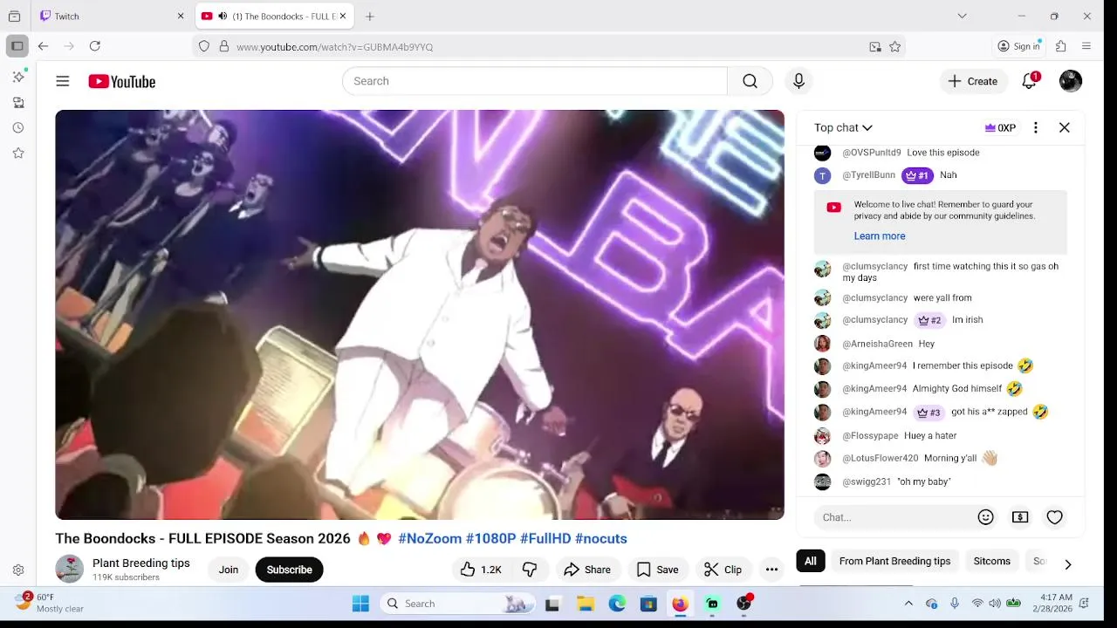Open the weather widget showing 60°F
The image size is (1117, 628).
[51, 603]
